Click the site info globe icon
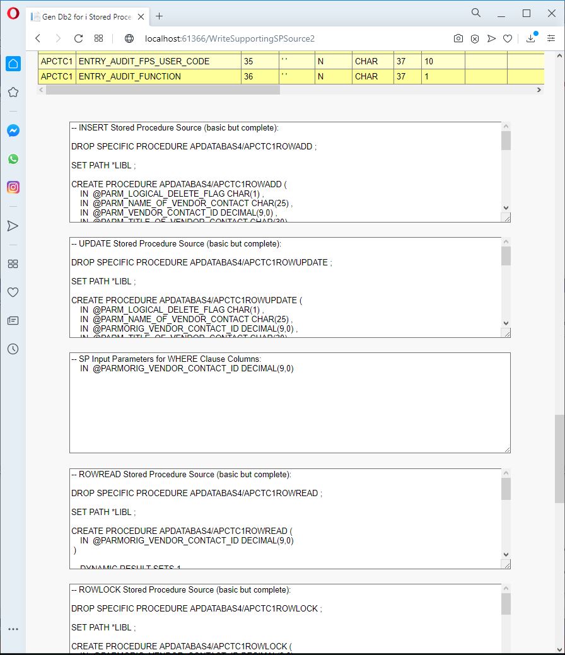Image resolution: width=565 pixels, height=655 pixels. click(x=129, y=38)
